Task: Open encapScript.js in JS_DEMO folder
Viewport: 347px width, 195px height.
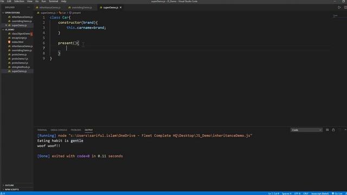Action: click(x=20, y=38)
